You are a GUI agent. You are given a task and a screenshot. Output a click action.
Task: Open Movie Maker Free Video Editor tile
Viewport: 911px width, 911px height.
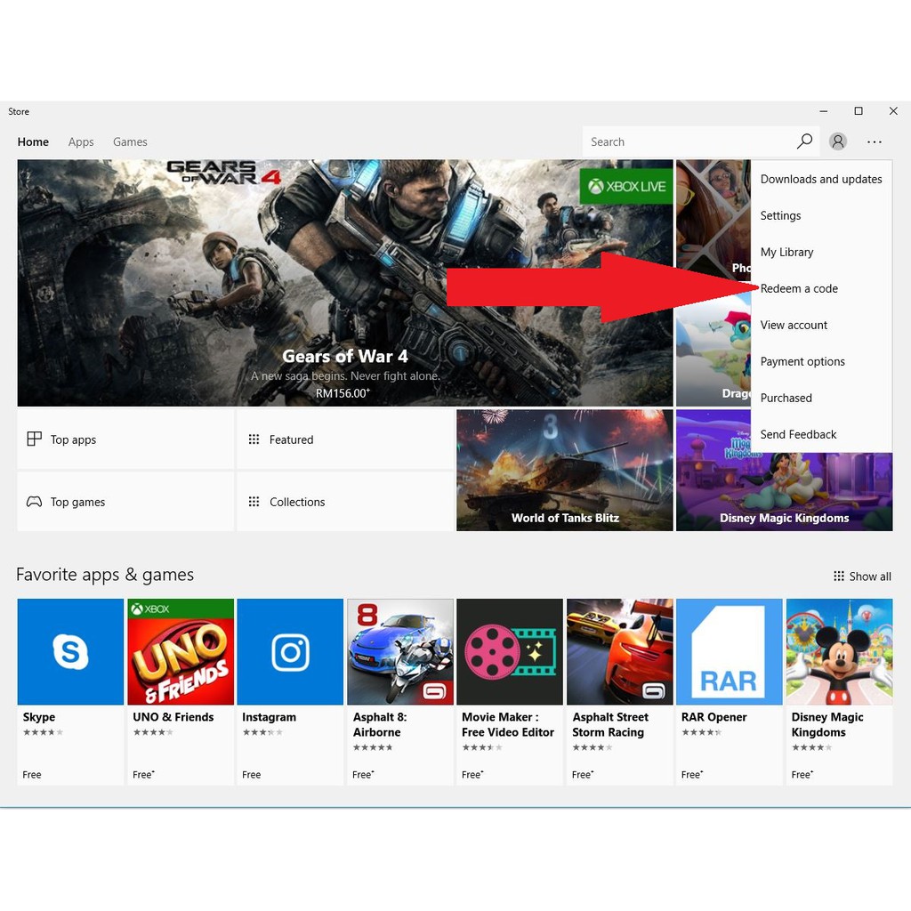pyautogui.click(x=509, y=652)
